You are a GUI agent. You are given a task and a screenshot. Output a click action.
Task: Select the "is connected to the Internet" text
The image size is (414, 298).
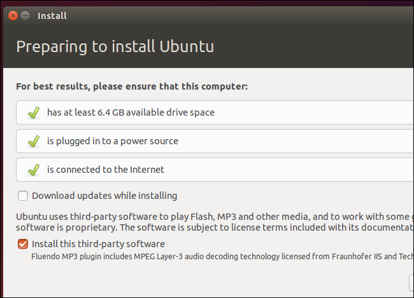pyautogui.click(x=105, y=170)
